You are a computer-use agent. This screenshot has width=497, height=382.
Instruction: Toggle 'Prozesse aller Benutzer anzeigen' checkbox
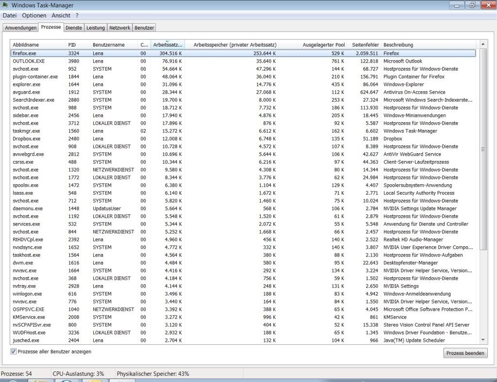coord(14,351)
